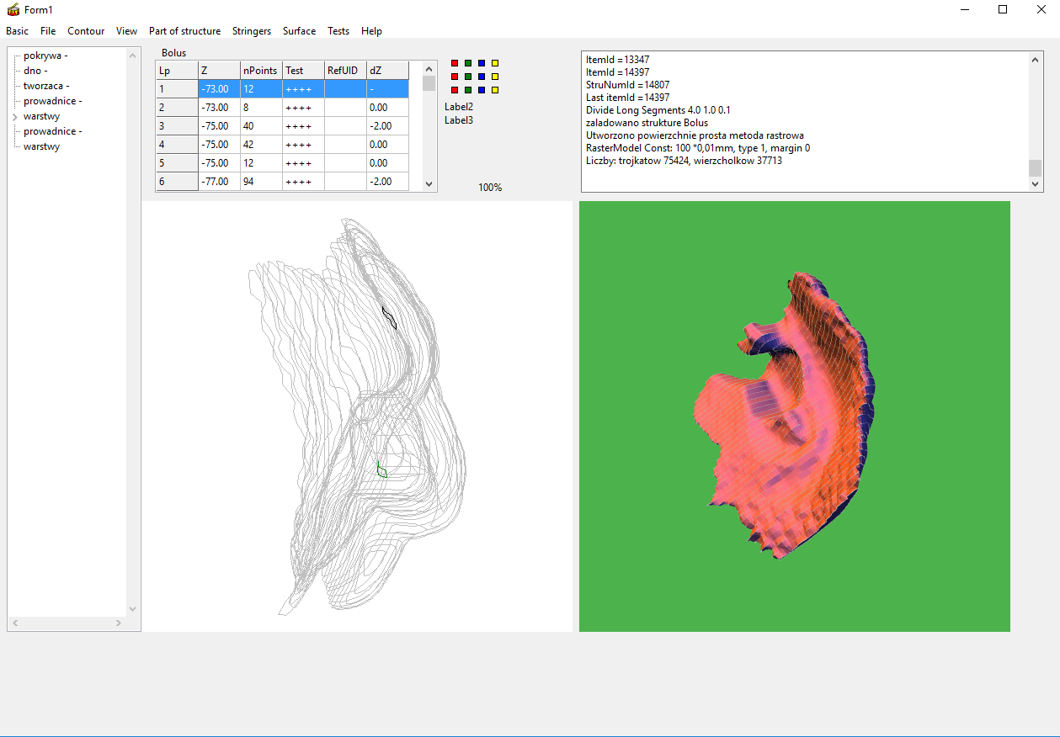1060x737 pixels.
Task: Click the top-row yellow color square
Action: (x=495, y=63)
